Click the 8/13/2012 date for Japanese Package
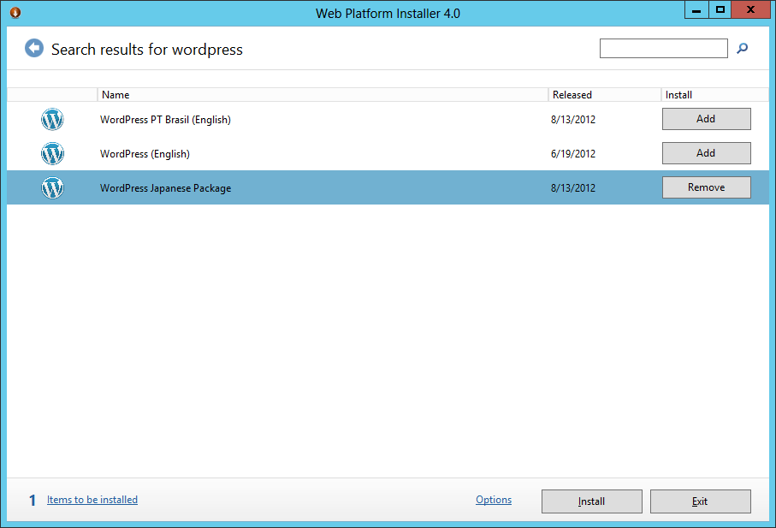The image size is (776, 528). [573, 188]
